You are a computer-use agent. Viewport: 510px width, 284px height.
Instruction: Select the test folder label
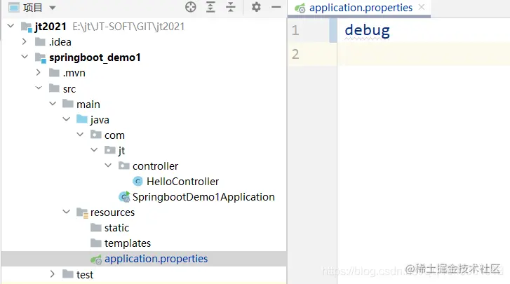(85, 275)
